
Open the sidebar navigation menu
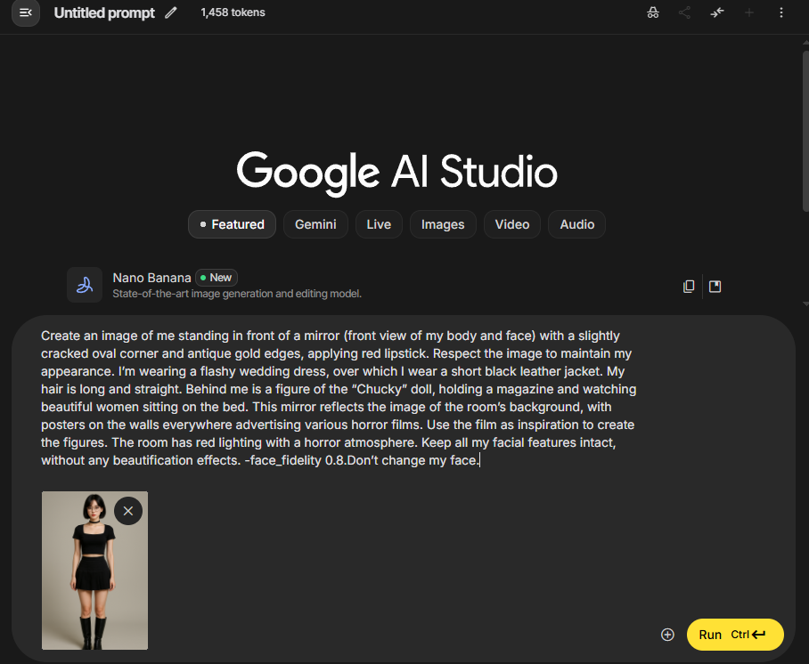pos(25,12)
